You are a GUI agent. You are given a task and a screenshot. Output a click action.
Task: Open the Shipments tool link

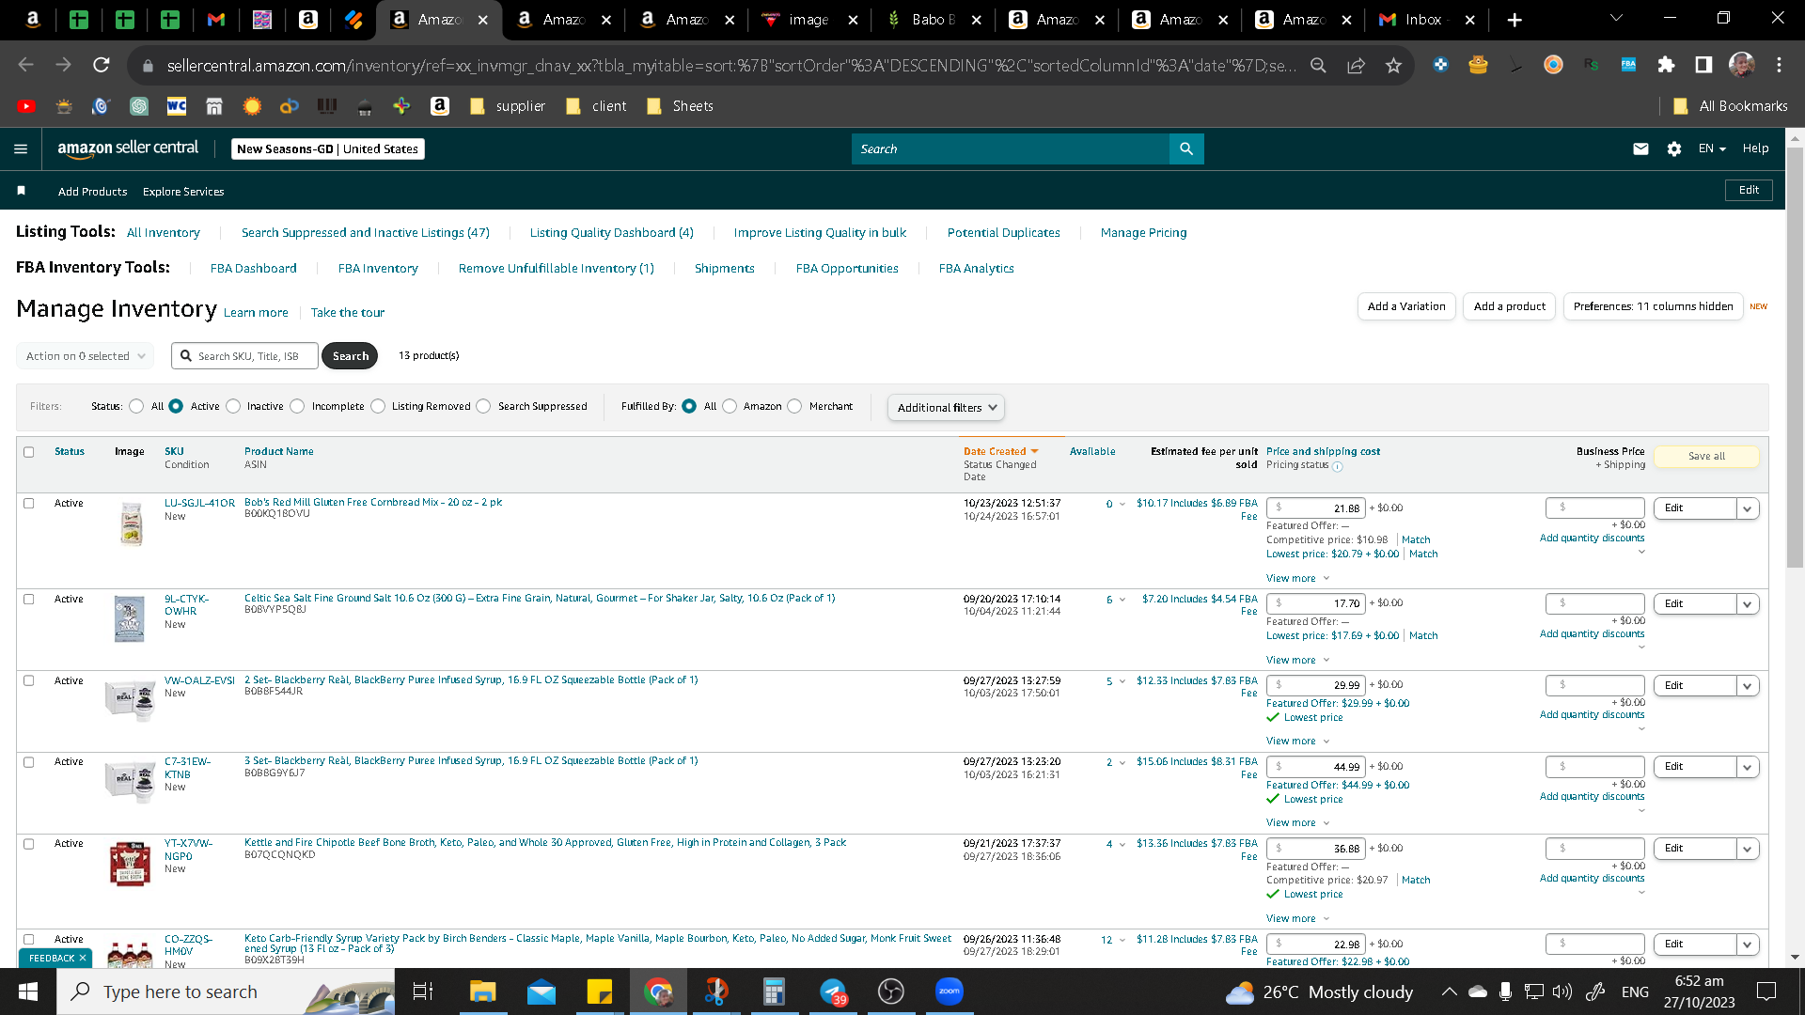click(x=725, y=269)
